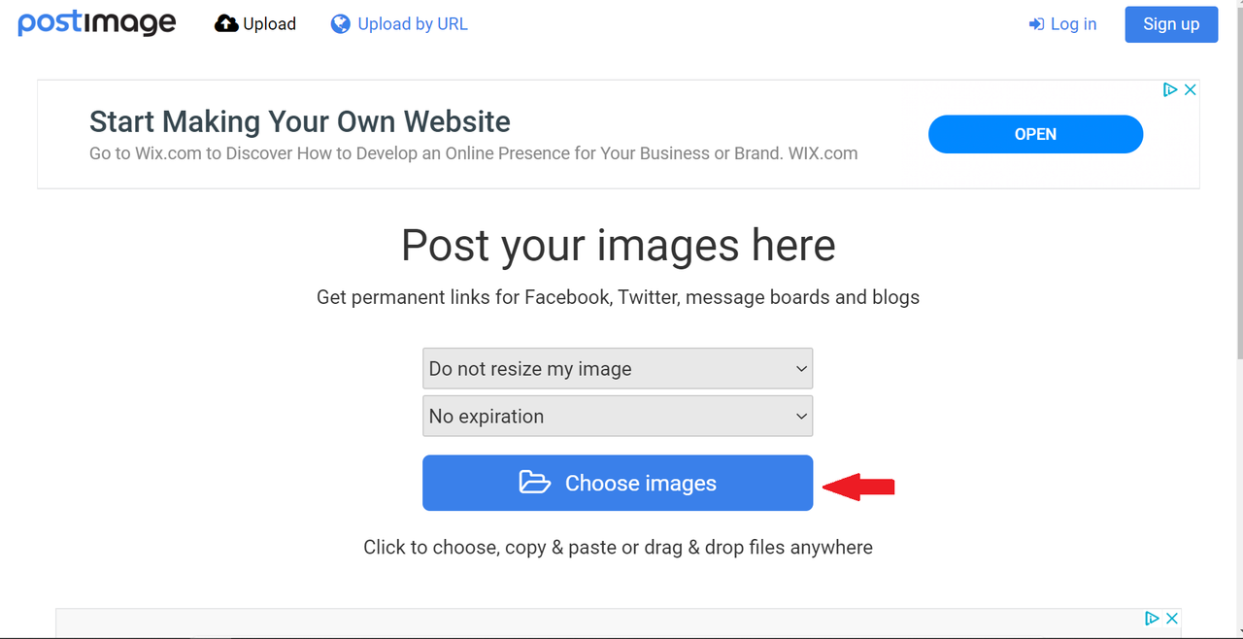Close the top Wix ad with X
This screenshot has height=639, width=1243.
pyautogui.click(x=1191, y=89)
